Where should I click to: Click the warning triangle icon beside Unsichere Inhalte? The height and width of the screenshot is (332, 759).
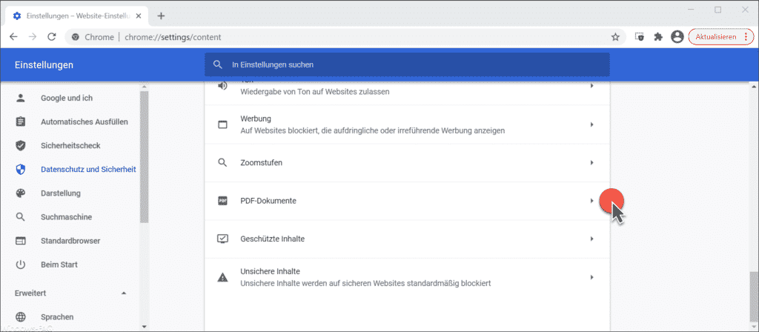click(222, 277)
